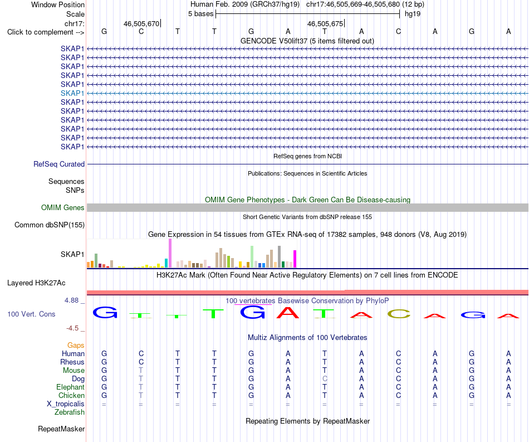Click the light-blue highlighted SKAP1 transcript label
The height and width of the screenshot is (442, 529).
click(72, 93)
